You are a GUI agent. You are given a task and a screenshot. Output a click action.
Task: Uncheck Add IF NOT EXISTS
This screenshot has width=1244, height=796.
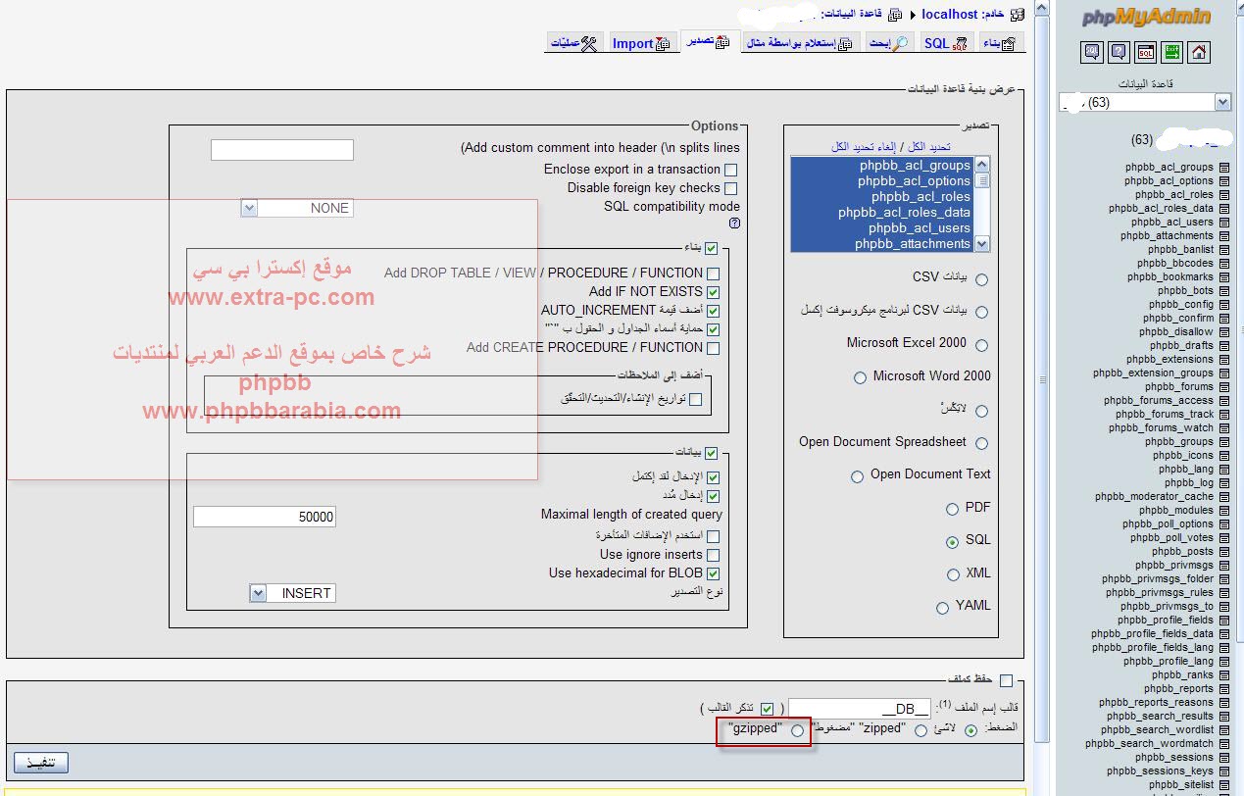click(713, 292)
